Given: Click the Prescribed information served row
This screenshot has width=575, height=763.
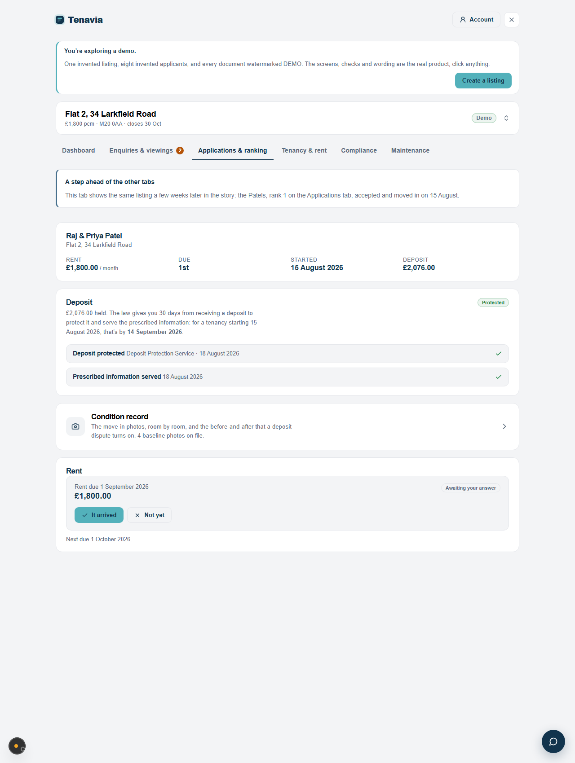Looking at the screenshot, I should (287, 377).
